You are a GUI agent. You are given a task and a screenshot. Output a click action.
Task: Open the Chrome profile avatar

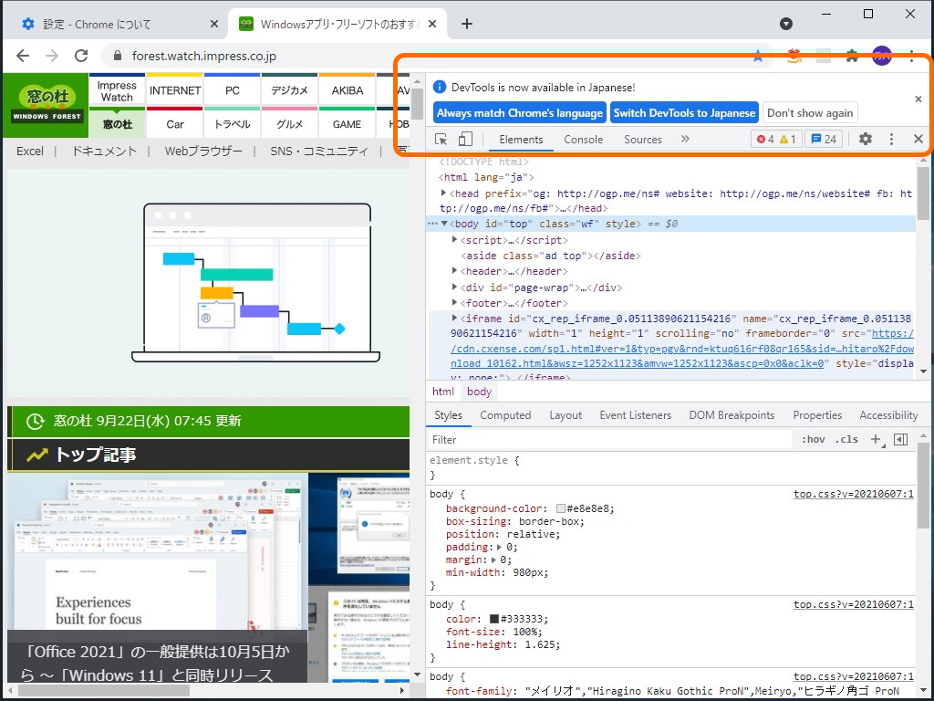(x=882, y=56)
